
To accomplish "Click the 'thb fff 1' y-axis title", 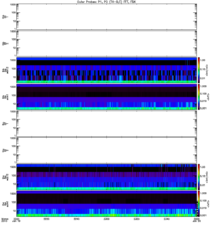I will 5,17.
